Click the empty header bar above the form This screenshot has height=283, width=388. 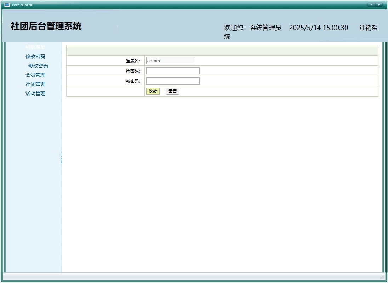point(222,50)
